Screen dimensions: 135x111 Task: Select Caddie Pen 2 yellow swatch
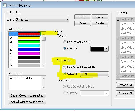point(29,38)
